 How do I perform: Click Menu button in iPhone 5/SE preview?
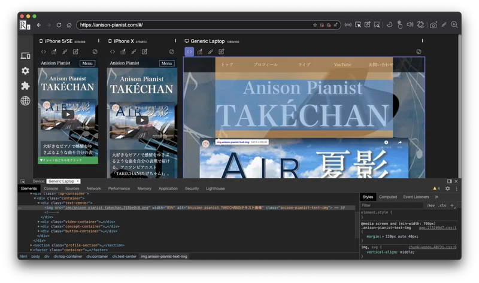point(87,63)
